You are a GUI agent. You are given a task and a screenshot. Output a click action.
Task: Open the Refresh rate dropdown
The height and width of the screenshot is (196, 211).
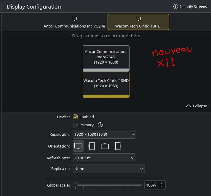pos(104,158)
